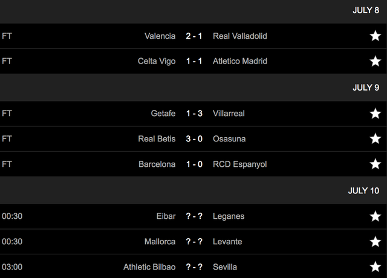Star the Athletic Bilbao vs Sevilla fixture

376,267
